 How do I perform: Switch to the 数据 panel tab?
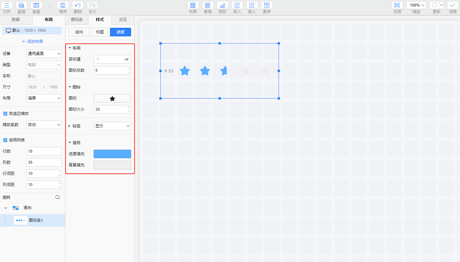(16, 20)
